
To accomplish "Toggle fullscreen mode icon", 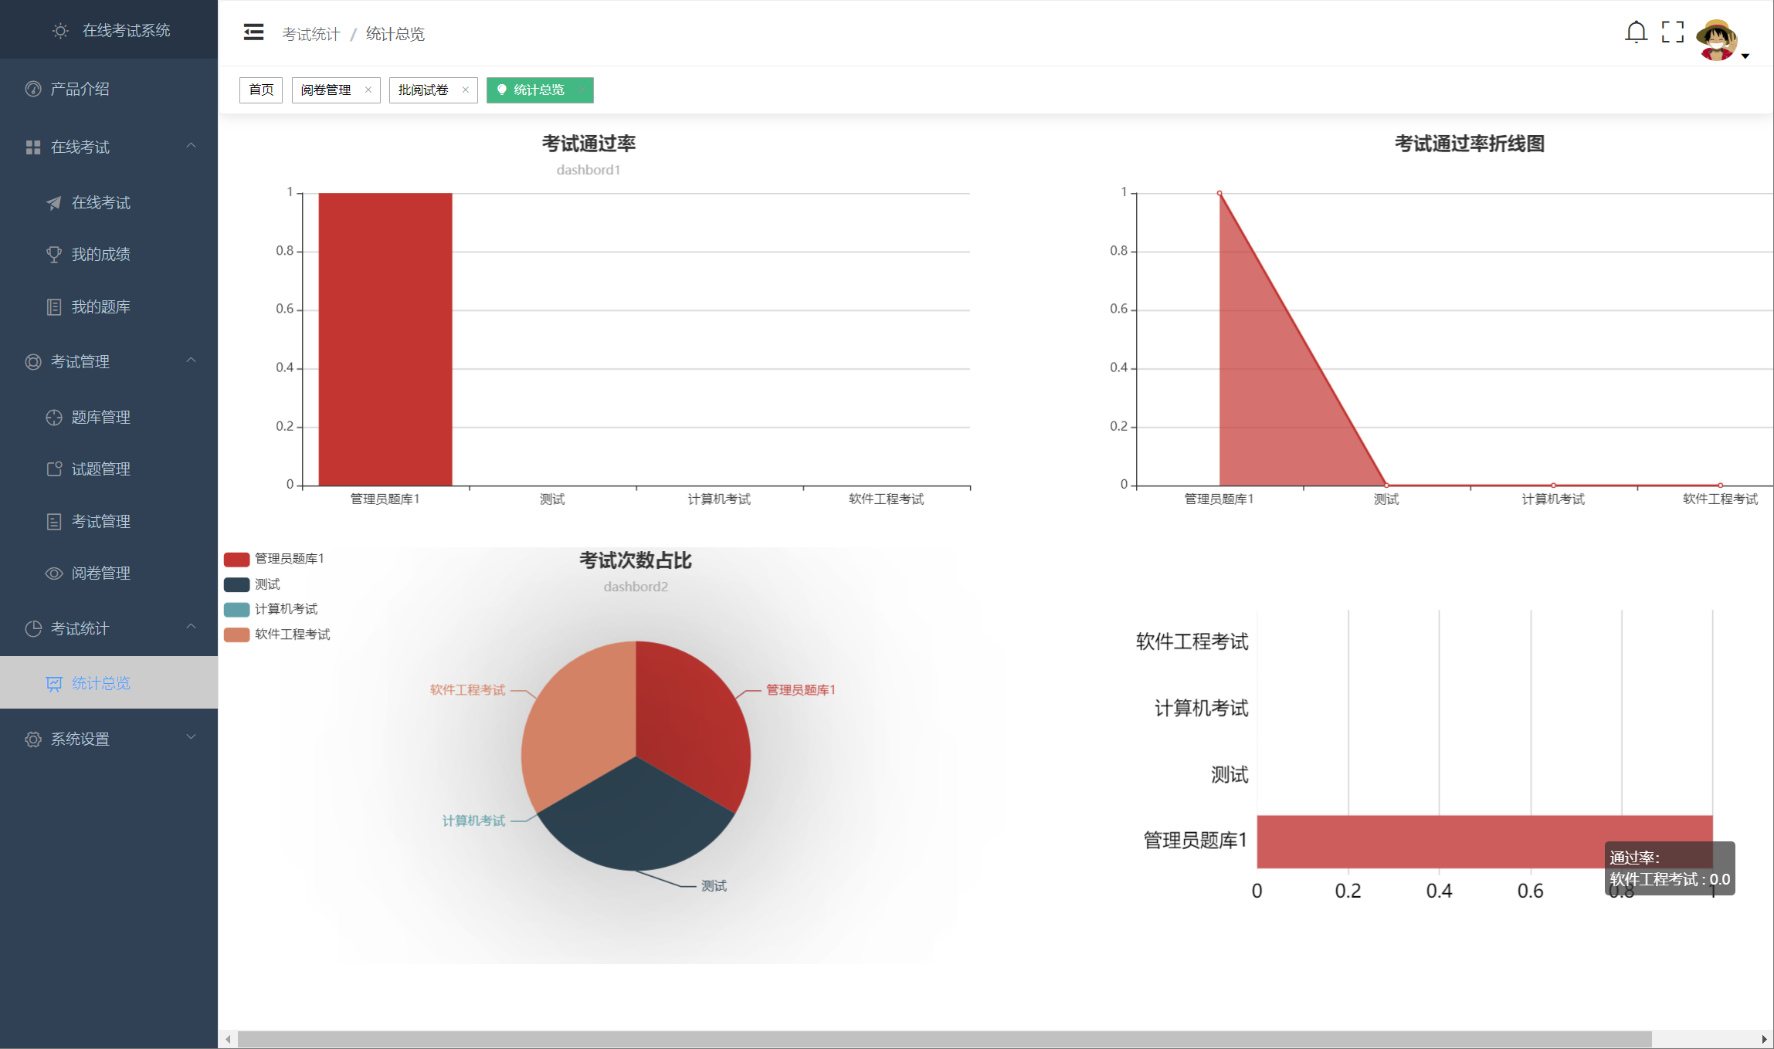I will [1673, 32].
